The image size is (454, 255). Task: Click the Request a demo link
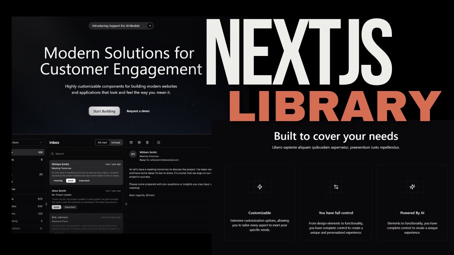[x=138, y=111]
